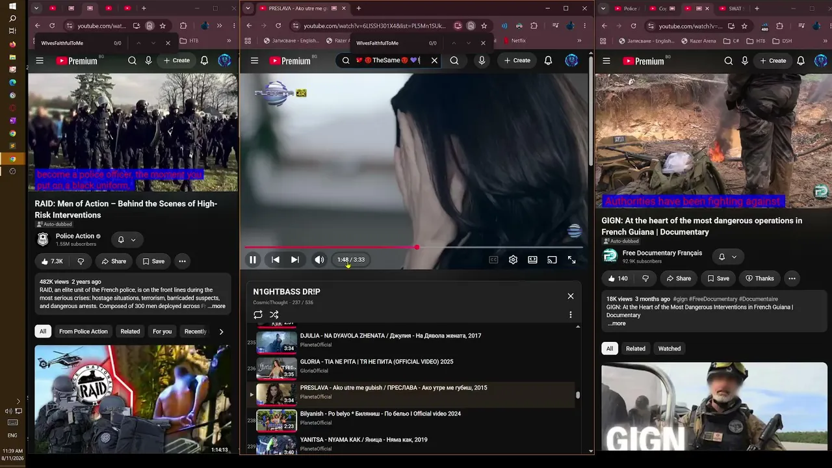Viewport: 832px width, 468px height.
Task: Open a new tab in the middle browser window
Action: (359, 8)
